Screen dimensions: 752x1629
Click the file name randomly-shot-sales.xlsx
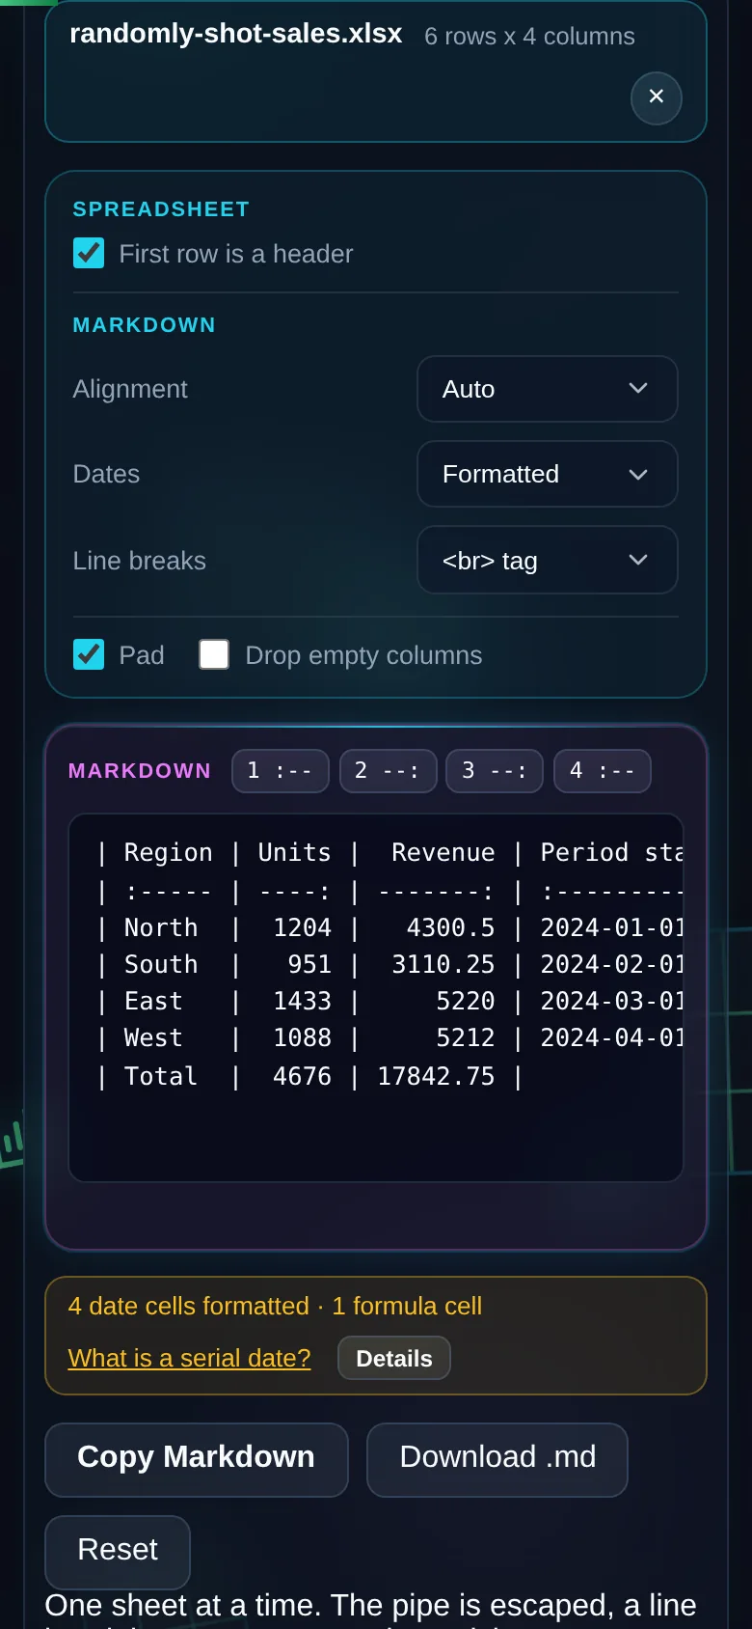point(236,34)
